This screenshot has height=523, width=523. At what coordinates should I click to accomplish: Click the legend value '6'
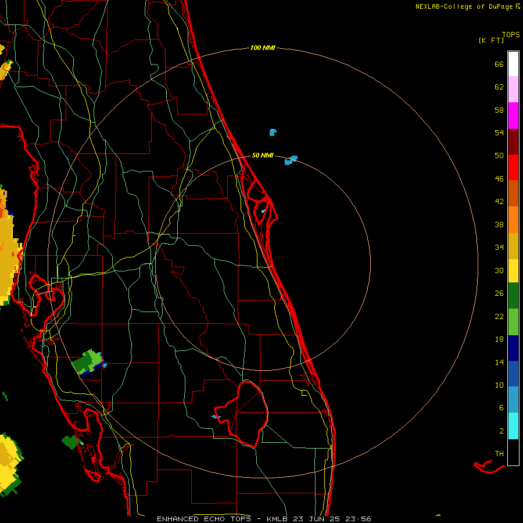pyautogui.click(x=501, y=408)
